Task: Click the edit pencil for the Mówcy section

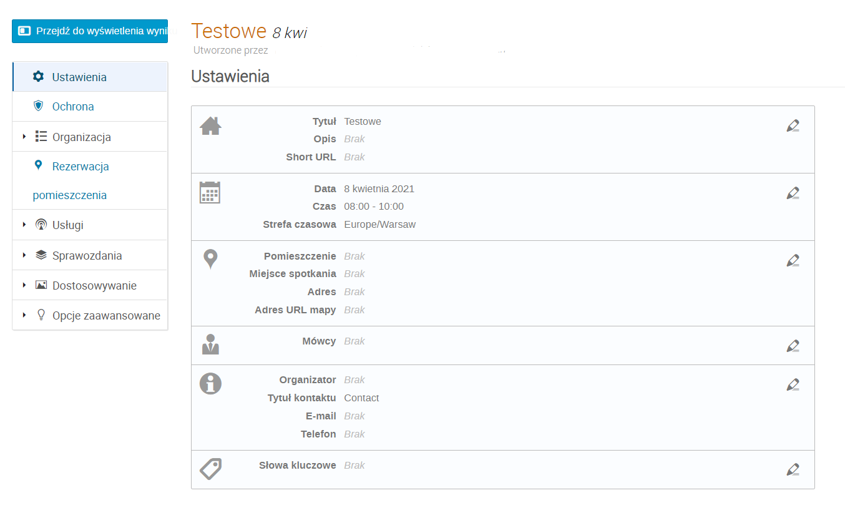Action: [793, 346]
